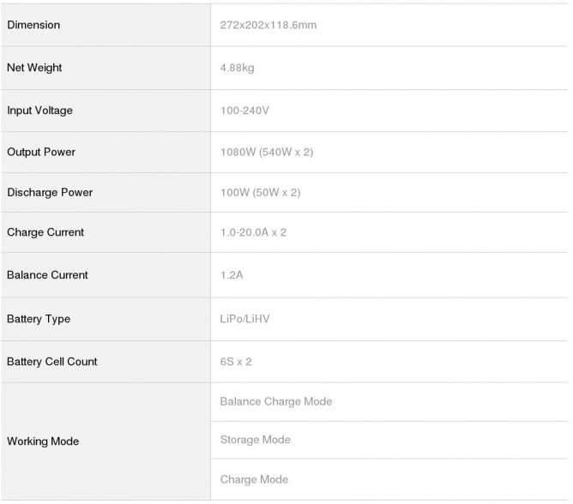Select the 1.2A balance current value
The height and width of the screenshot is (504, 573).
click(x=232, y=275)
